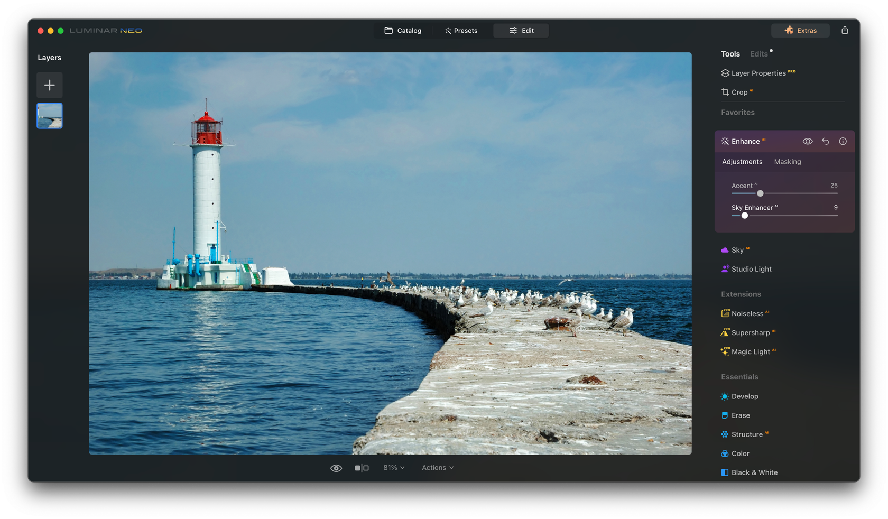Select the Magic Light AI extension
888x519 pixels.
pyautogui.click(x=752, y=351)
